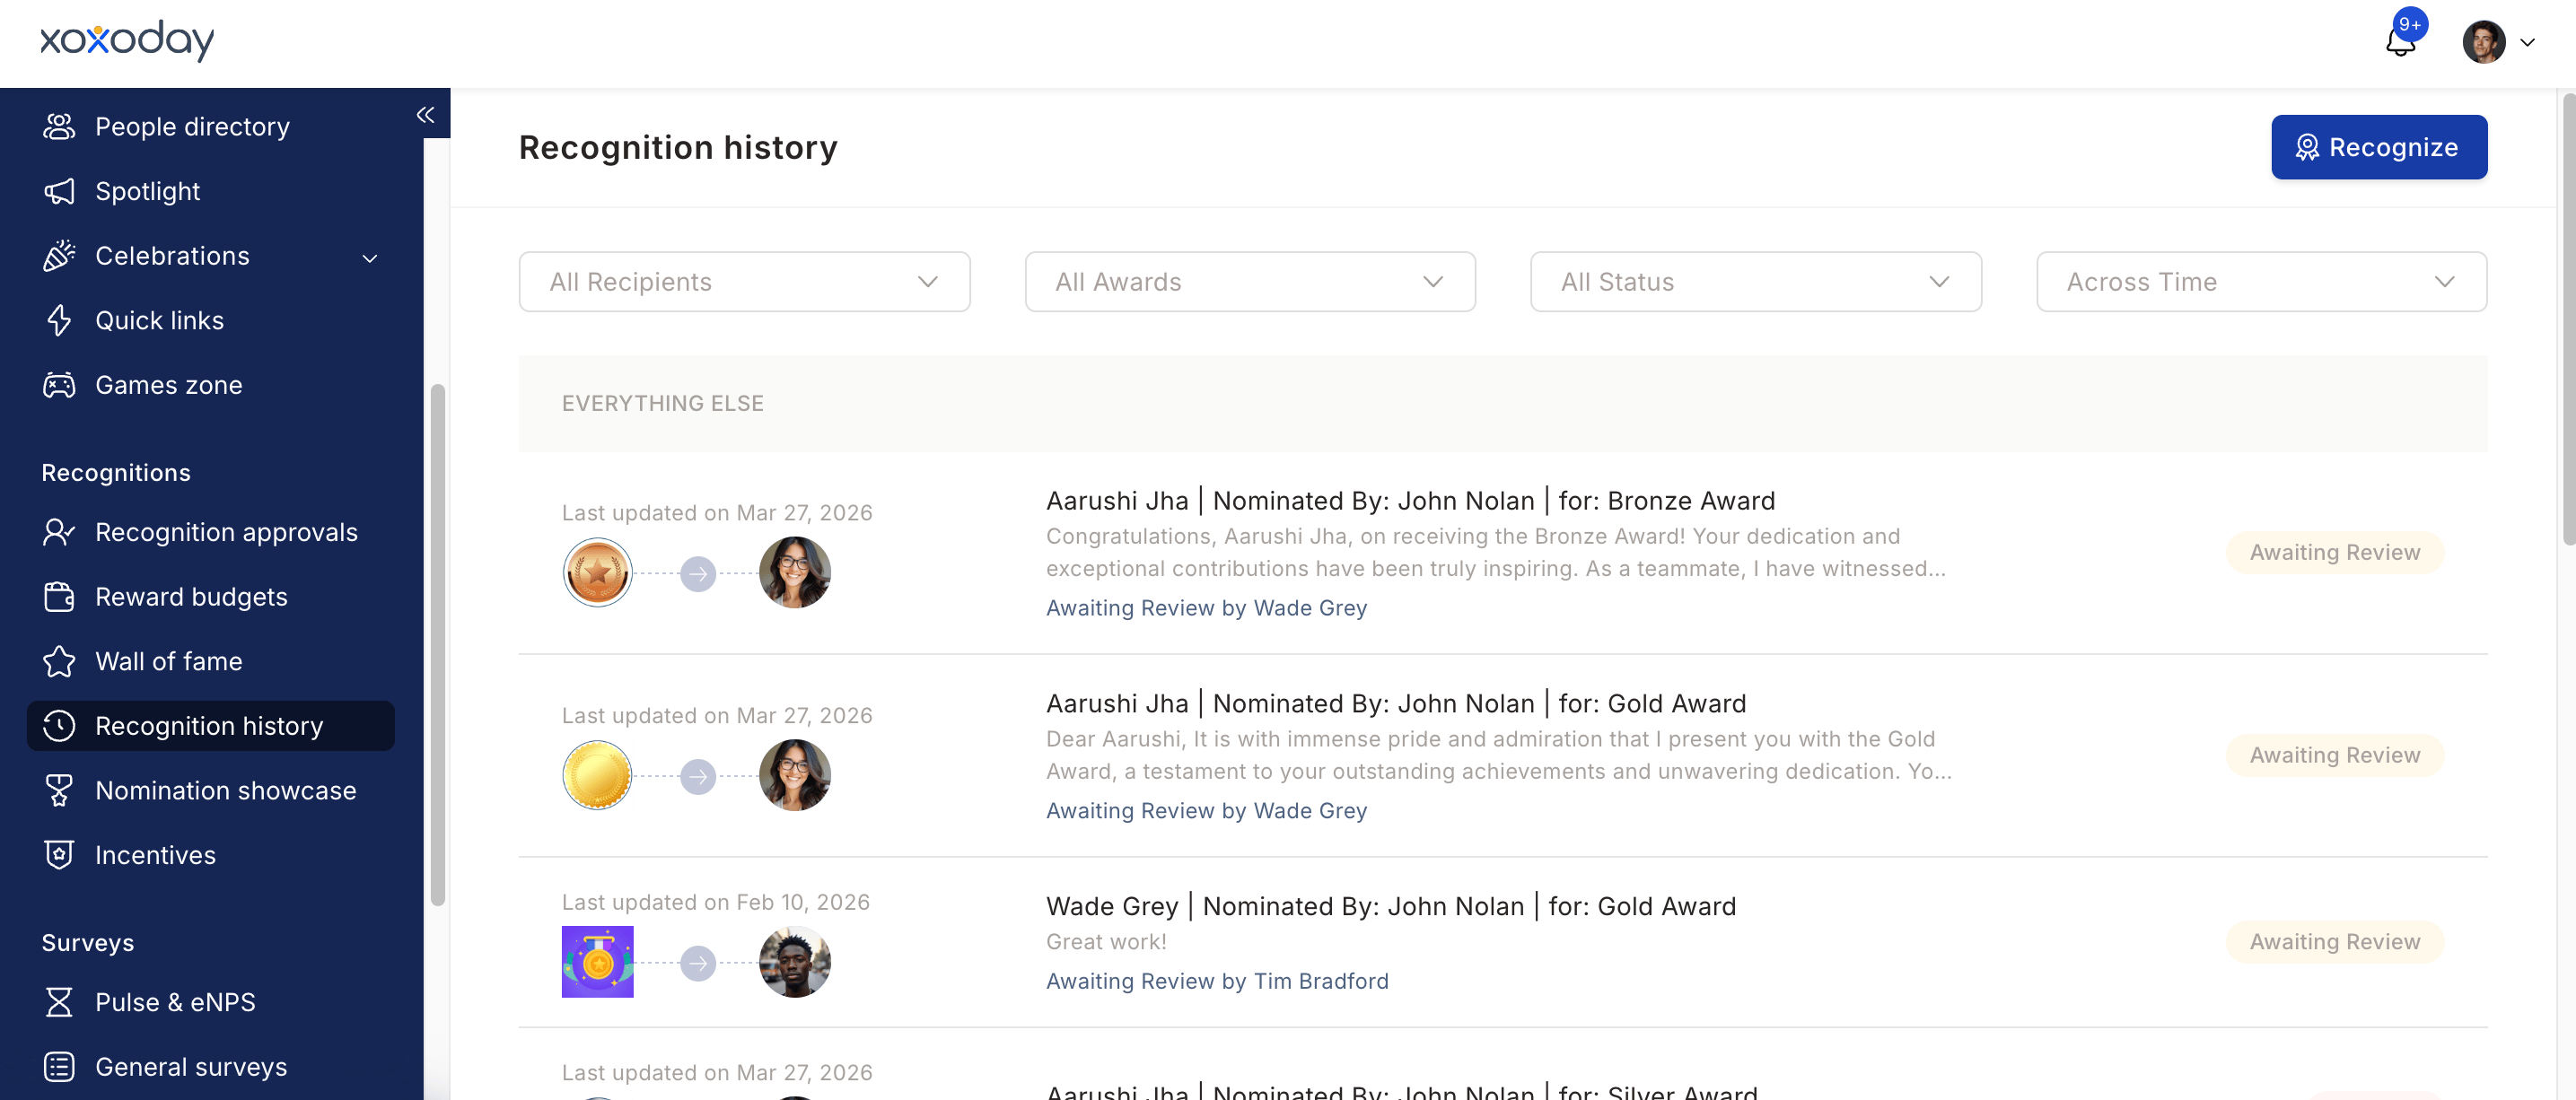Click Awaiting Review by Wade Grey for Gold Award
Image resolution: width=2576 pixels, height=1100 pixels.
click(x=1206, y=811)
